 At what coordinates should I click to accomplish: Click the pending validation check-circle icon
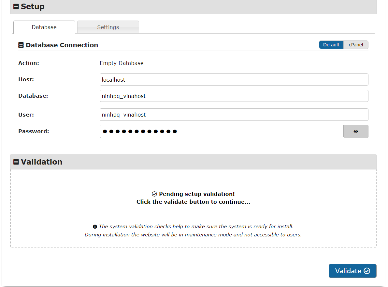[x=154, y=194]
